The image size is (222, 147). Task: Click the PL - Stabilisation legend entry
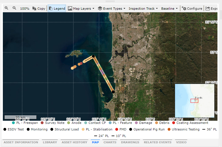click(x=97, y=129)
